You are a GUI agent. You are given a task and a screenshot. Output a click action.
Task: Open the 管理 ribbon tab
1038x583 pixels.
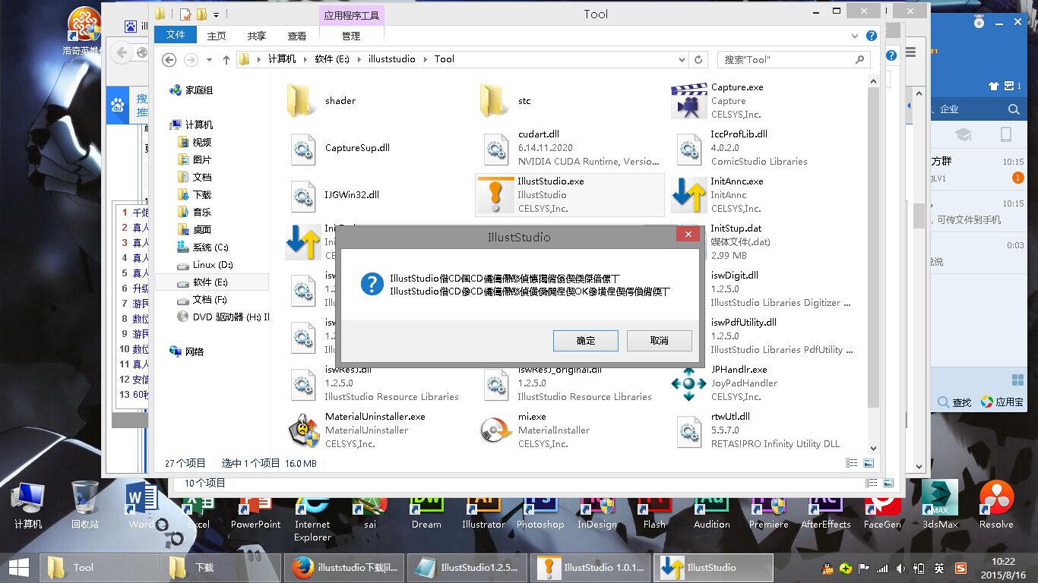351,36
